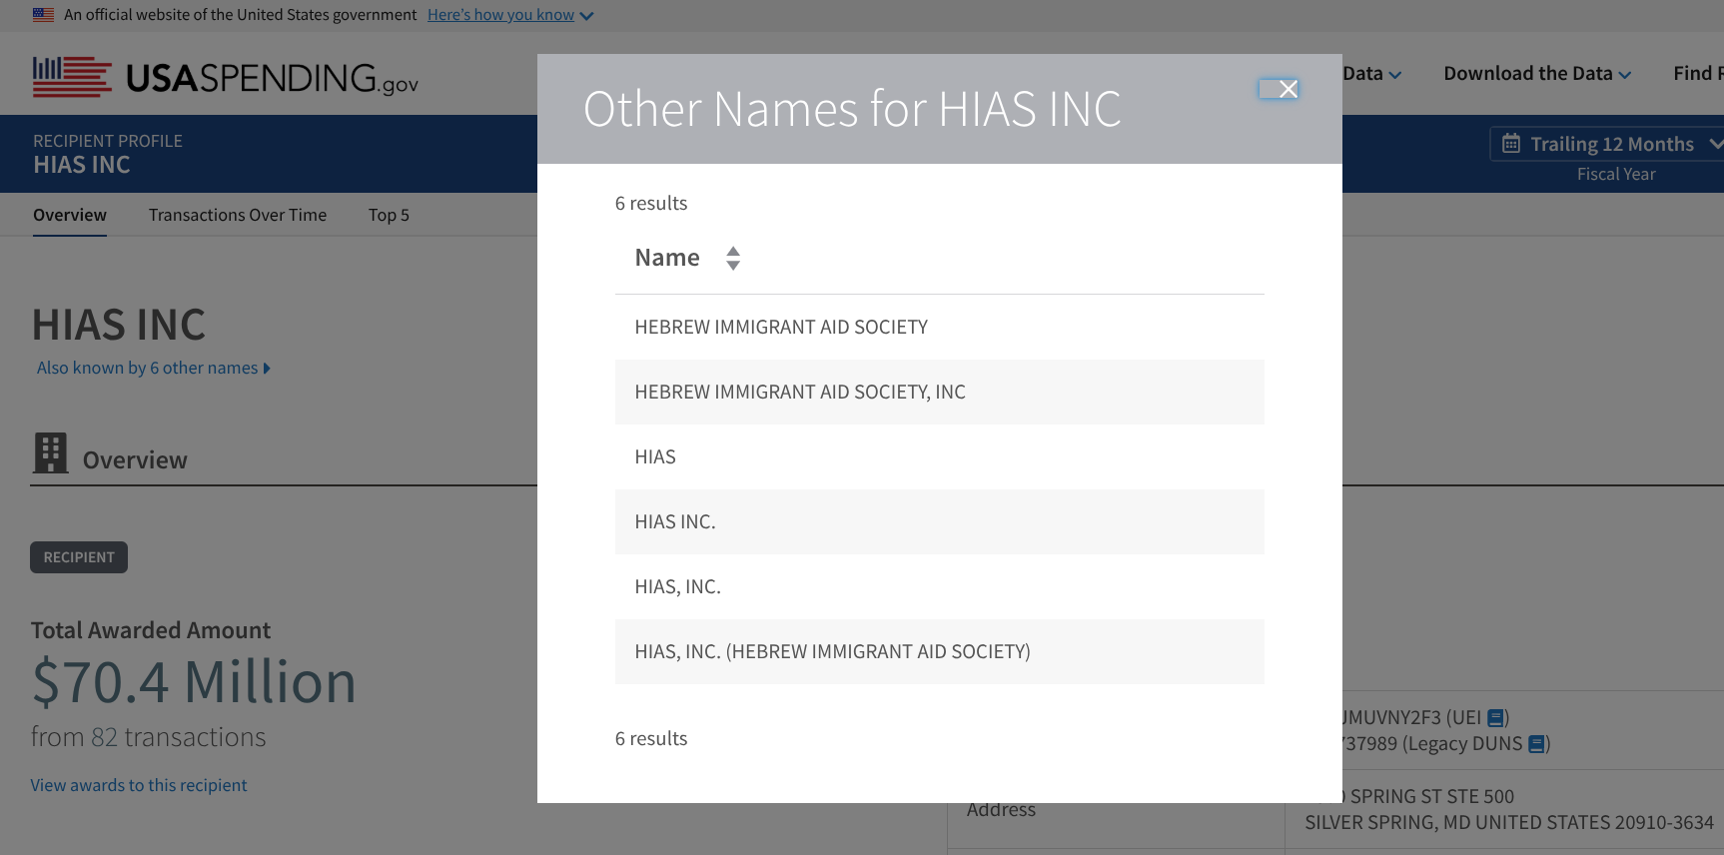Click the Legacy DUNS glossary book icon
1724x855 pixels.
coord(1537,744)
